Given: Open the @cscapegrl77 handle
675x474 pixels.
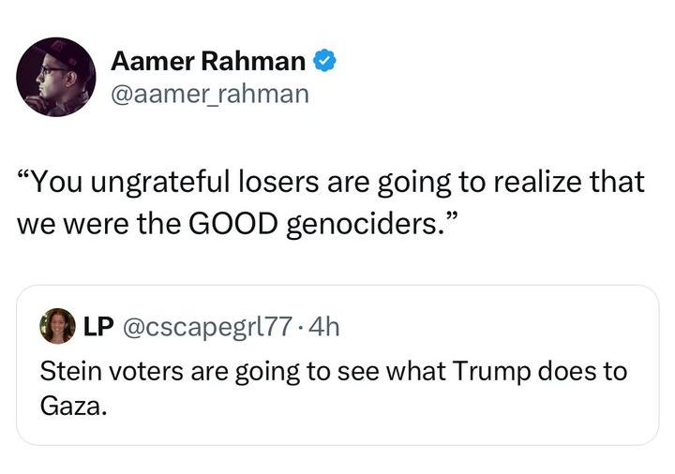Looking at the screenshot, I should pos(208,327).
